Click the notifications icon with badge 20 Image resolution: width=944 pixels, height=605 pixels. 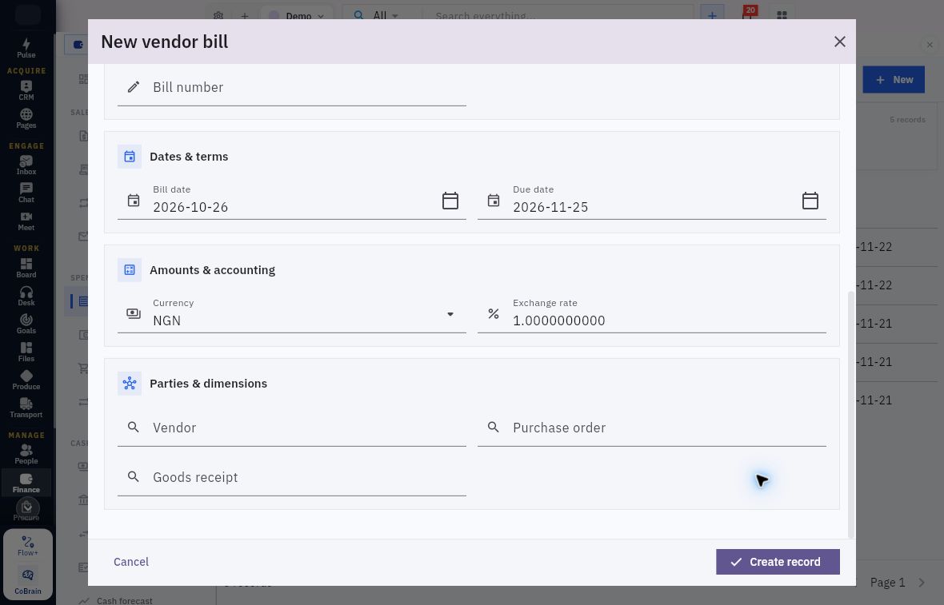pyautogui.click(x=747, y=14)
